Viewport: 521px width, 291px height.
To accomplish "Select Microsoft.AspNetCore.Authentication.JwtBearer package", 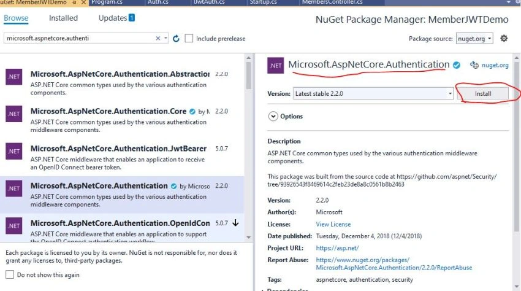I will 122,158.
